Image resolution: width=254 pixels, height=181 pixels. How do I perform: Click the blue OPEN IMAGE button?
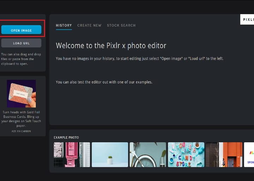click(x=21, y=30)
